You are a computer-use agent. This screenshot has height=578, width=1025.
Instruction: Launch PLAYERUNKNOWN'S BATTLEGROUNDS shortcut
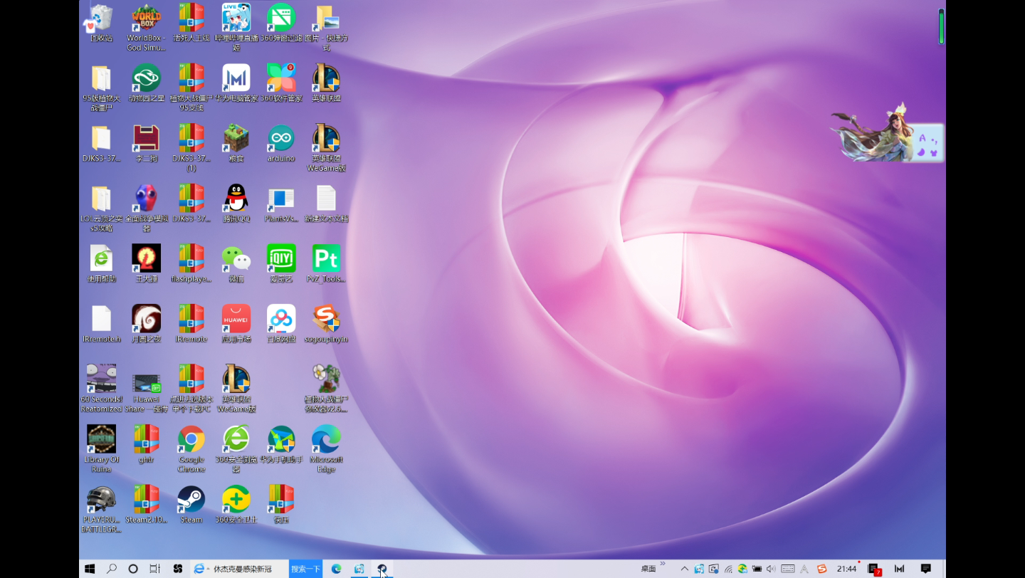tap(101, 510)
